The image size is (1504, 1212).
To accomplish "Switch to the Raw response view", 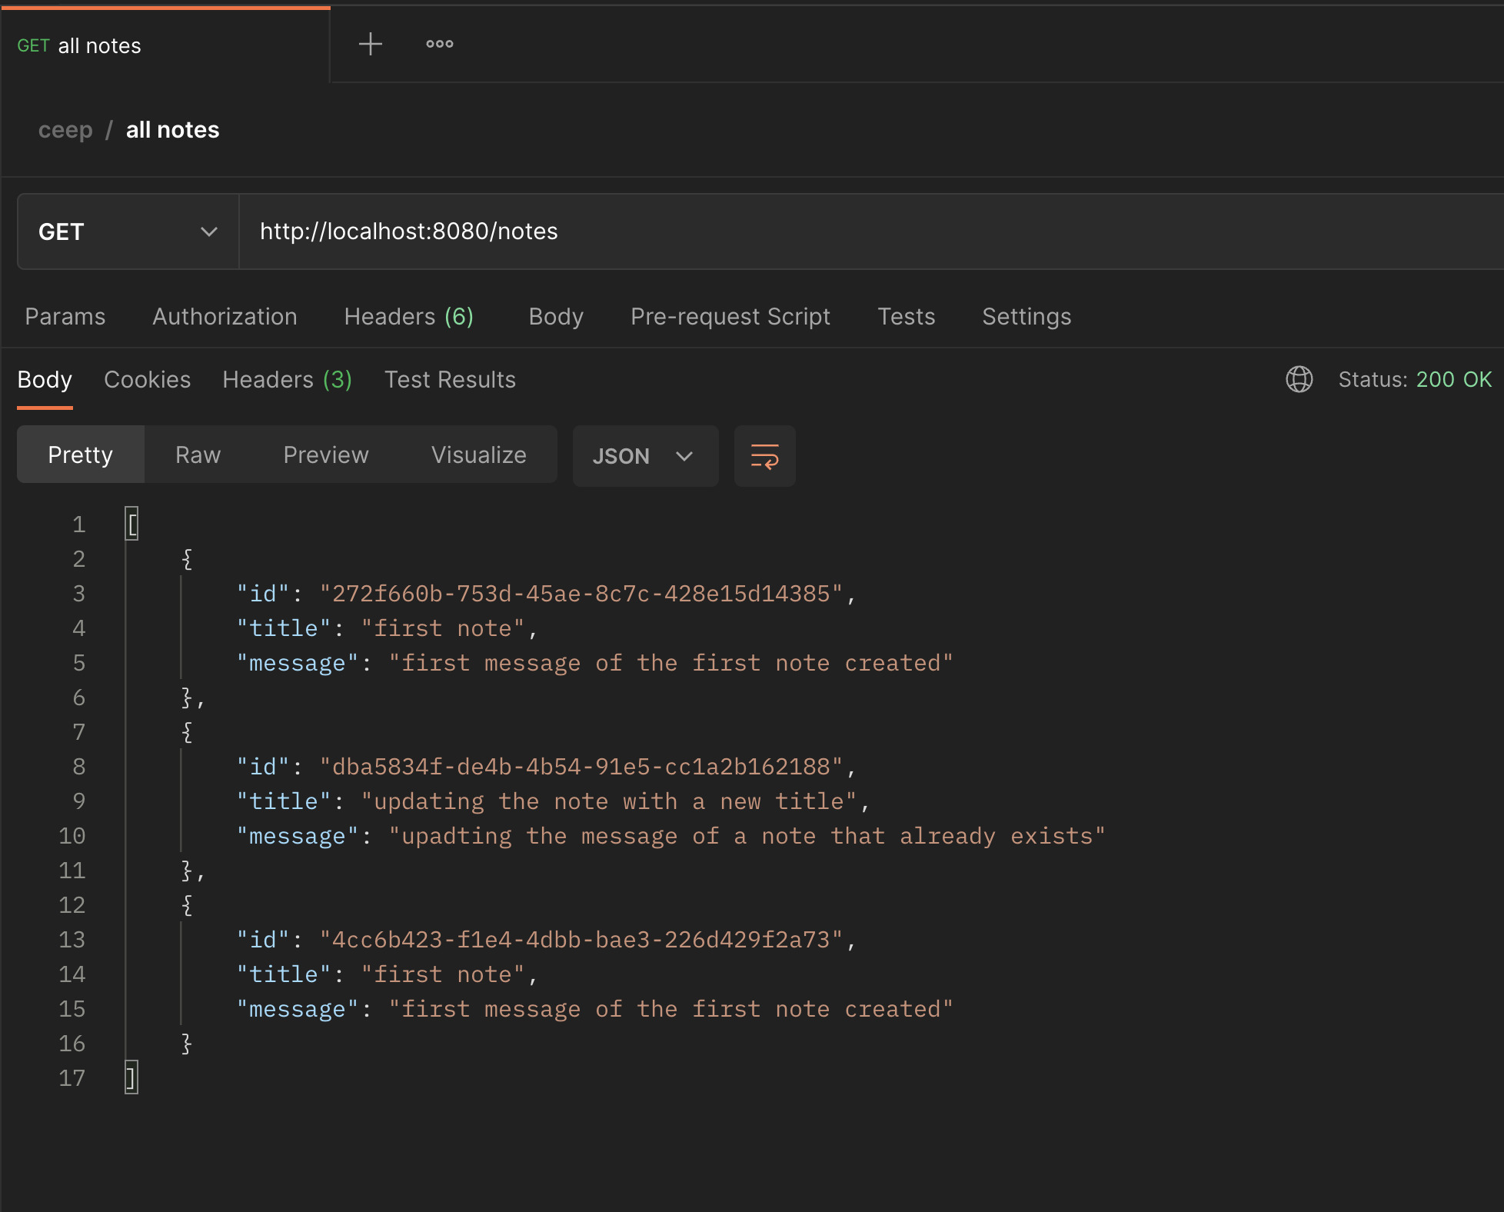I will tap(198, 455).
